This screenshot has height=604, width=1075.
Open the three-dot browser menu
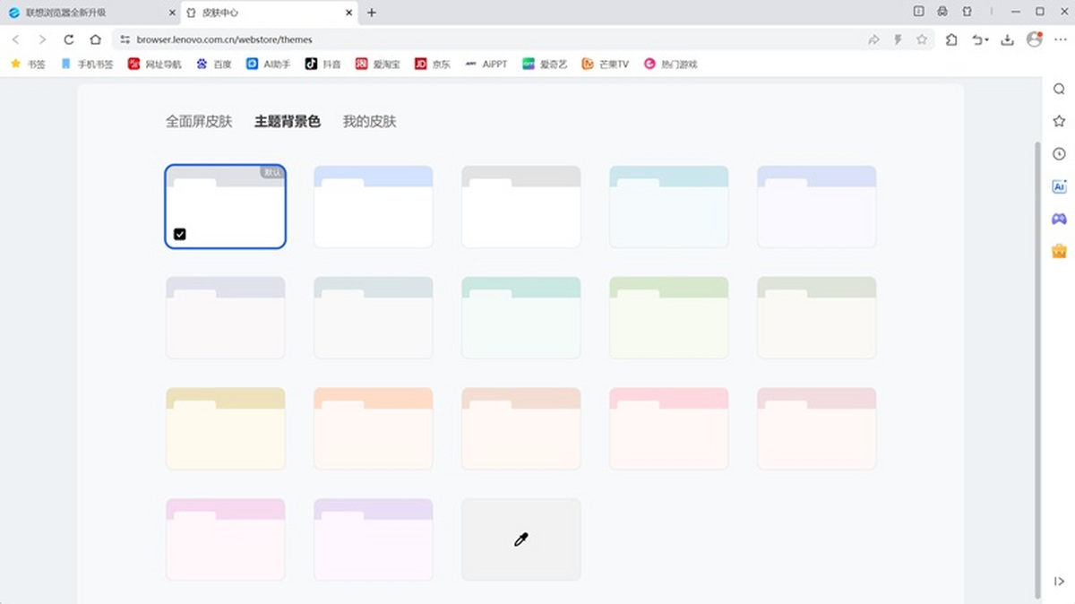tap(1061, 39)
